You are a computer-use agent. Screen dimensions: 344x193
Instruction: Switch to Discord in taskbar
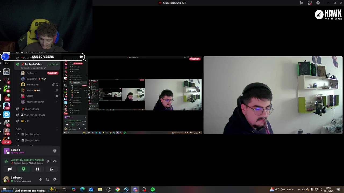[x=135, y=190]
